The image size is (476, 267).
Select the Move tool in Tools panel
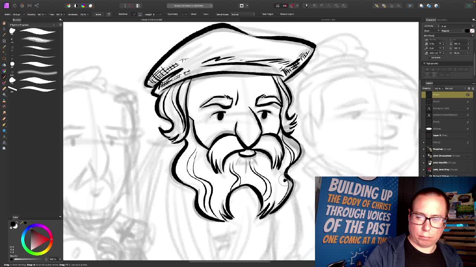tap(4, 29)
